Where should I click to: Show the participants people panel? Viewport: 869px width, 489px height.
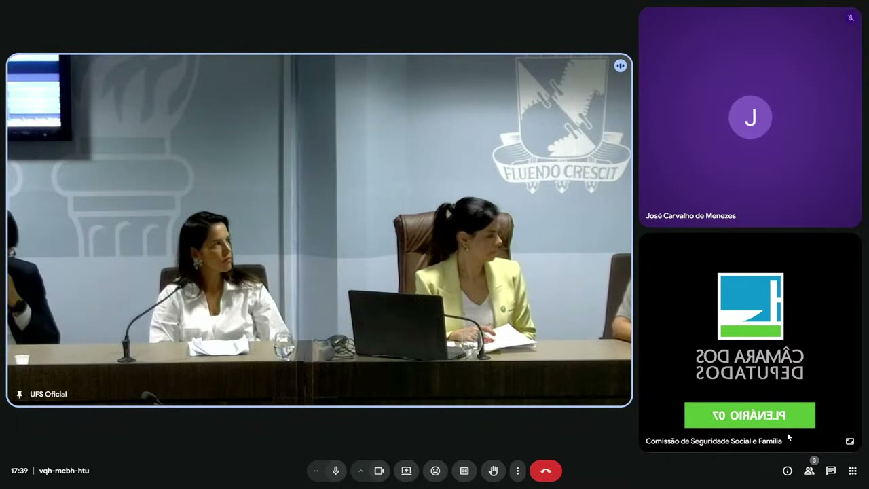[x=809, y=471]
